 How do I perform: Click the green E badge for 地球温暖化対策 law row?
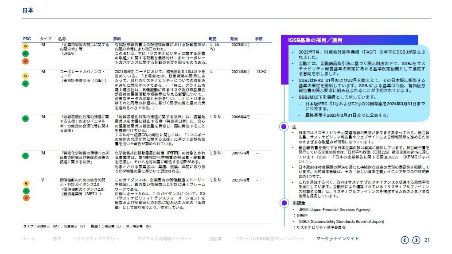coord(26,119)
